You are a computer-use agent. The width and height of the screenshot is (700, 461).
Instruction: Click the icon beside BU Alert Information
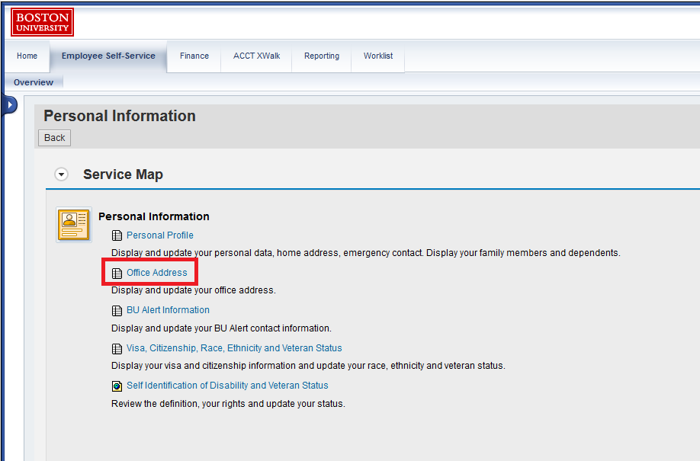pyautogui.click(x=117, y=310)
